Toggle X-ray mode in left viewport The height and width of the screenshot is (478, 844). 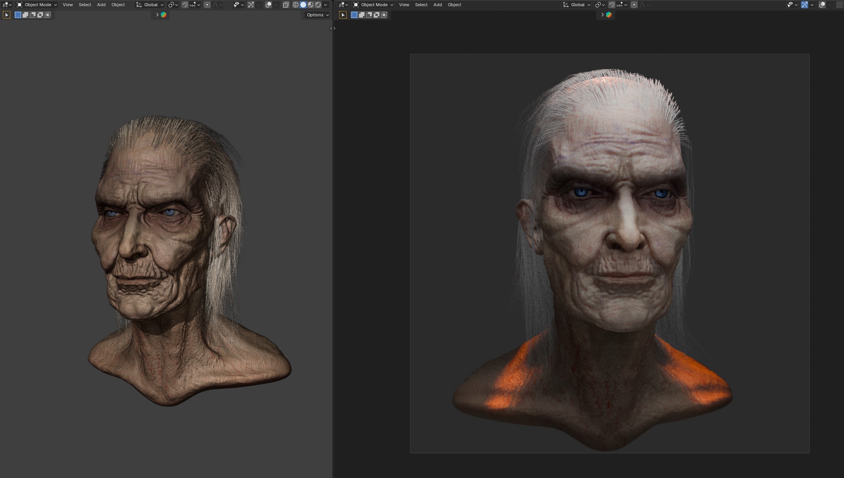click(x=286, y=5)
